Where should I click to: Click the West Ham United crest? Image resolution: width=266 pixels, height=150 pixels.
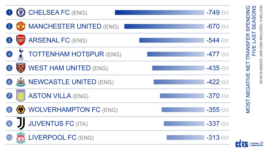tap(21, 68)
